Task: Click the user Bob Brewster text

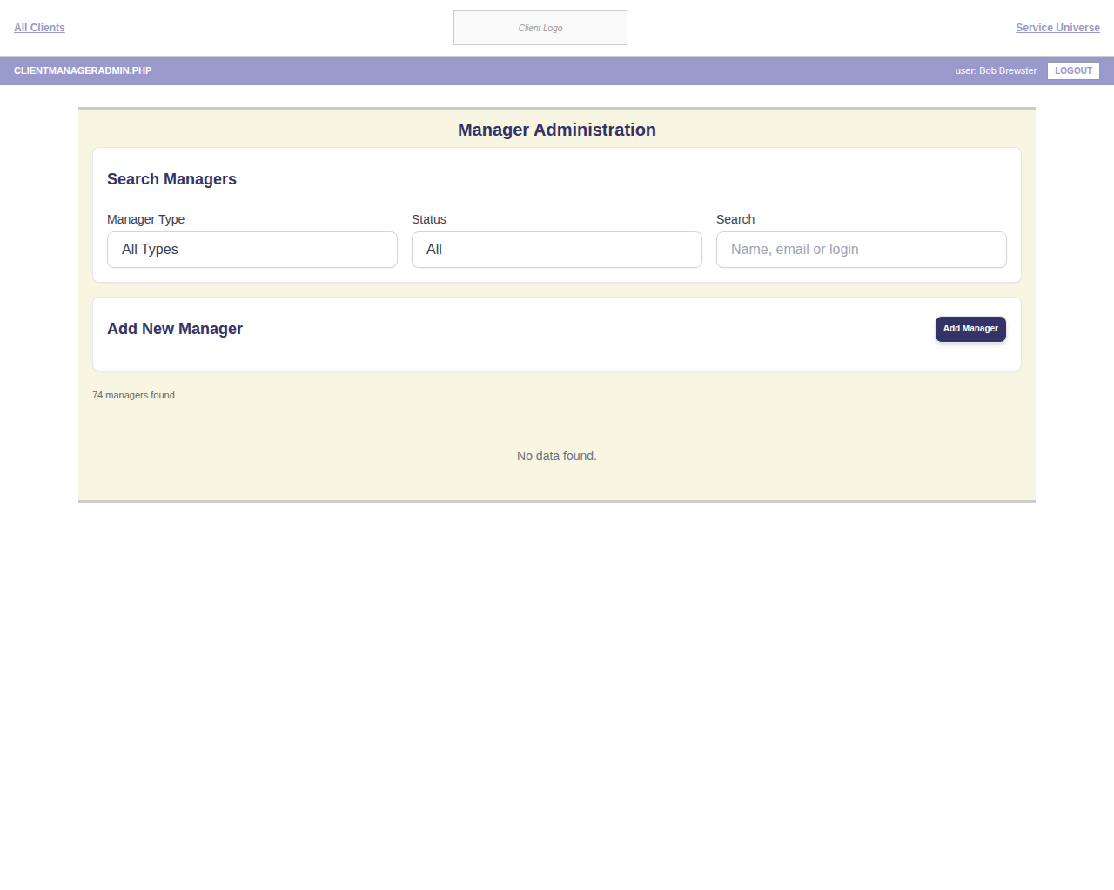Action: [x=996, y=71]
